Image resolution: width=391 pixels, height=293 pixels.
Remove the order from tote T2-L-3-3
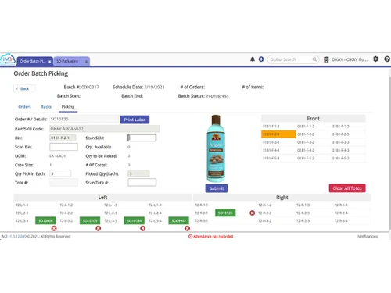143,228
